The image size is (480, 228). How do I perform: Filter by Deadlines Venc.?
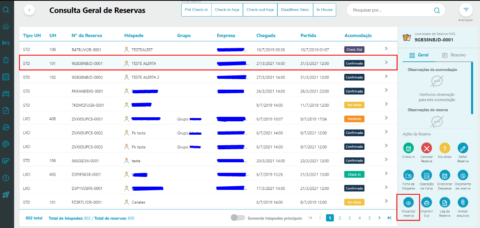296,10
